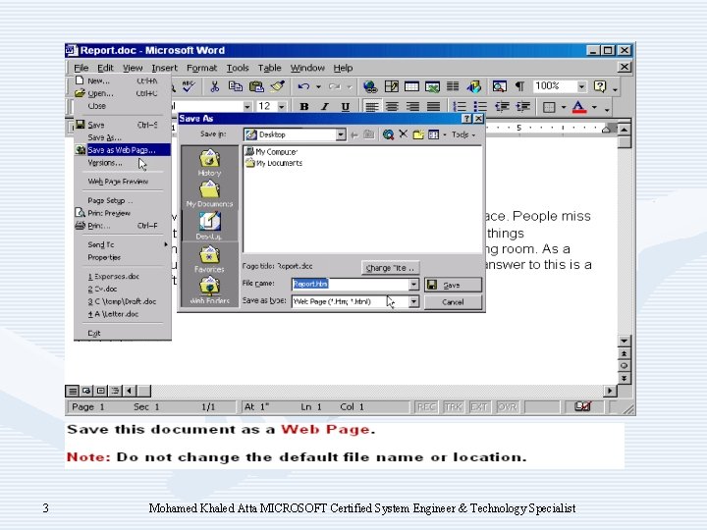Open the Undo history dropdown arrow
This screenshot has width=707, height=530.
tap(318, 86)
